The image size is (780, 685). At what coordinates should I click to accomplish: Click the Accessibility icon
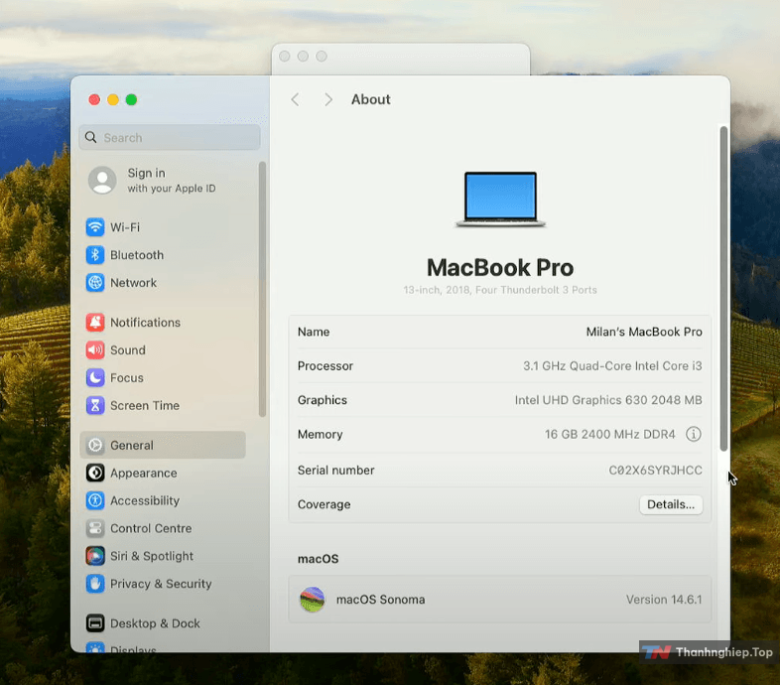pyautogui.click(x=95, y=500)
